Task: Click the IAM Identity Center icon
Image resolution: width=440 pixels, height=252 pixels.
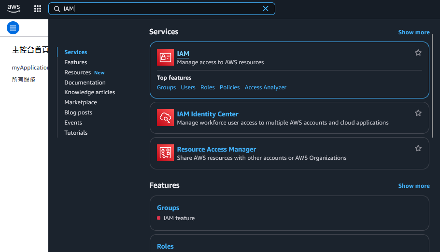Action: pos(165,118)
